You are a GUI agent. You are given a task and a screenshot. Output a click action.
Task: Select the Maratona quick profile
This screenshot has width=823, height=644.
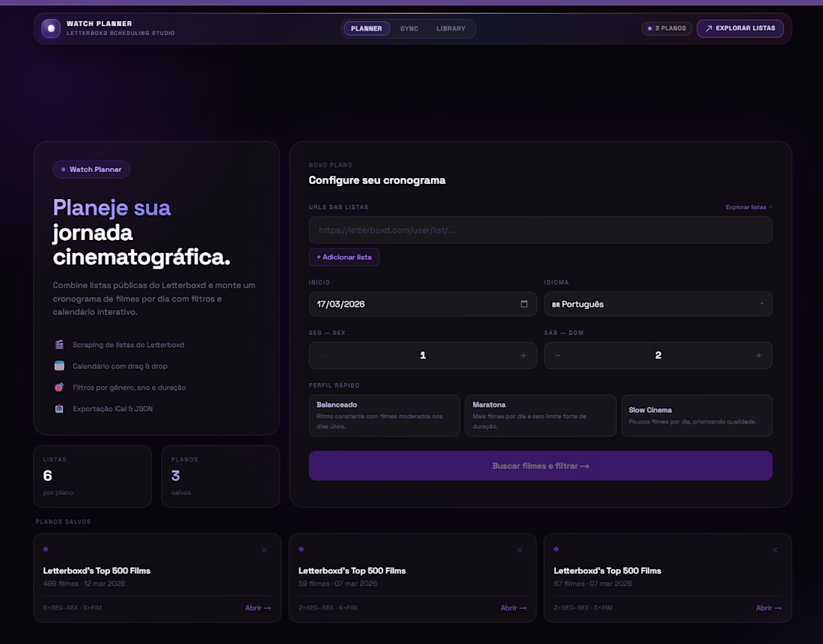click(x=540, y=415)
